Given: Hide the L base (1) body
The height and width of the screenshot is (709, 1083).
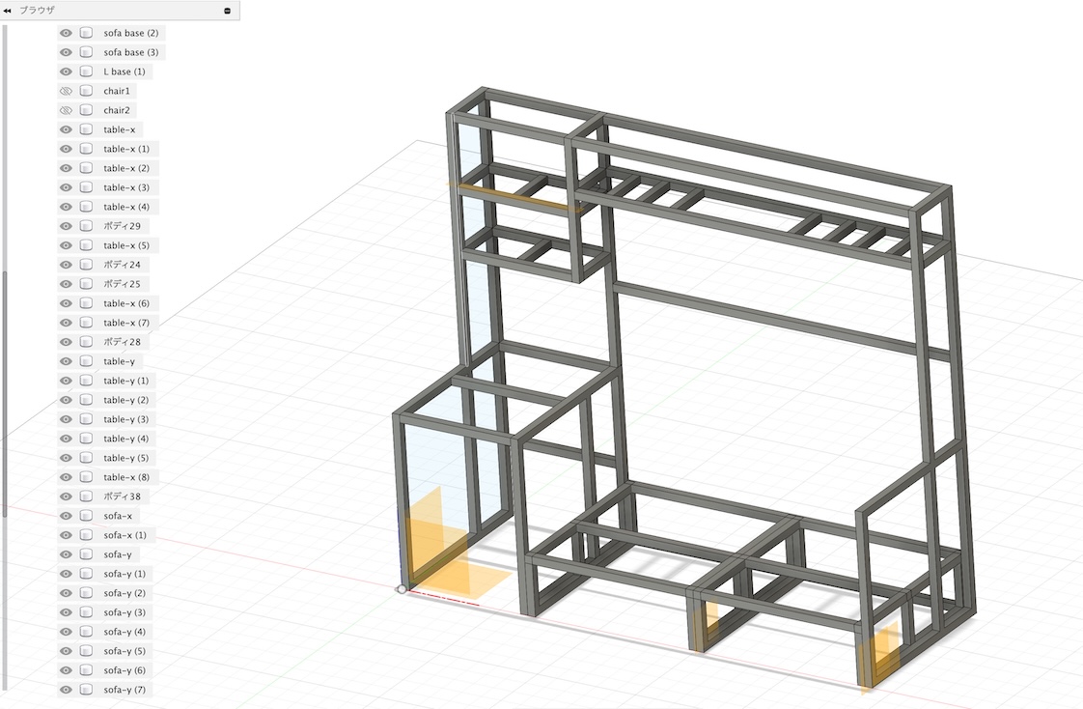Looking at the screenshot, I should 66,71.
